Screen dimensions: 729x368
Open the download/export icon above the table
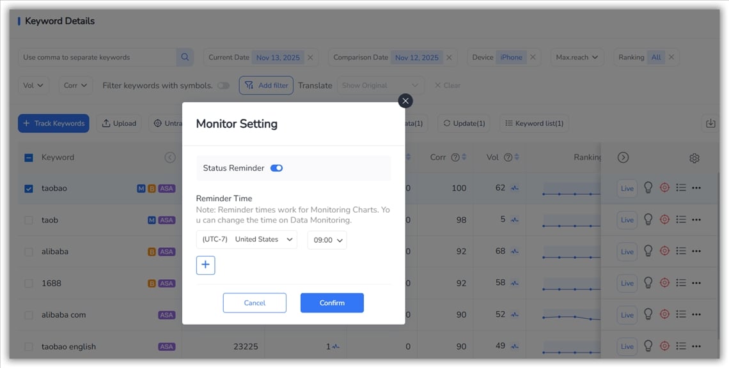click(710, 123)
